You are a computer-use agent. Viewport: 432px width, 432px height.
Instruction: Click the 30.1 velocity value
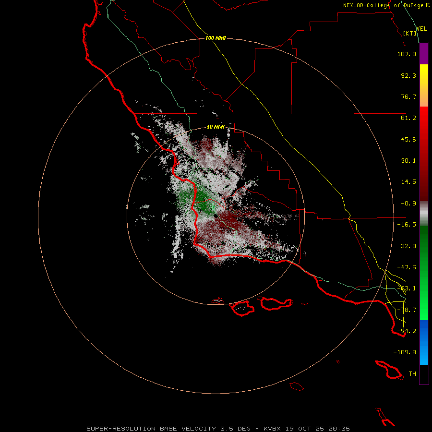(x=408, y=161)
